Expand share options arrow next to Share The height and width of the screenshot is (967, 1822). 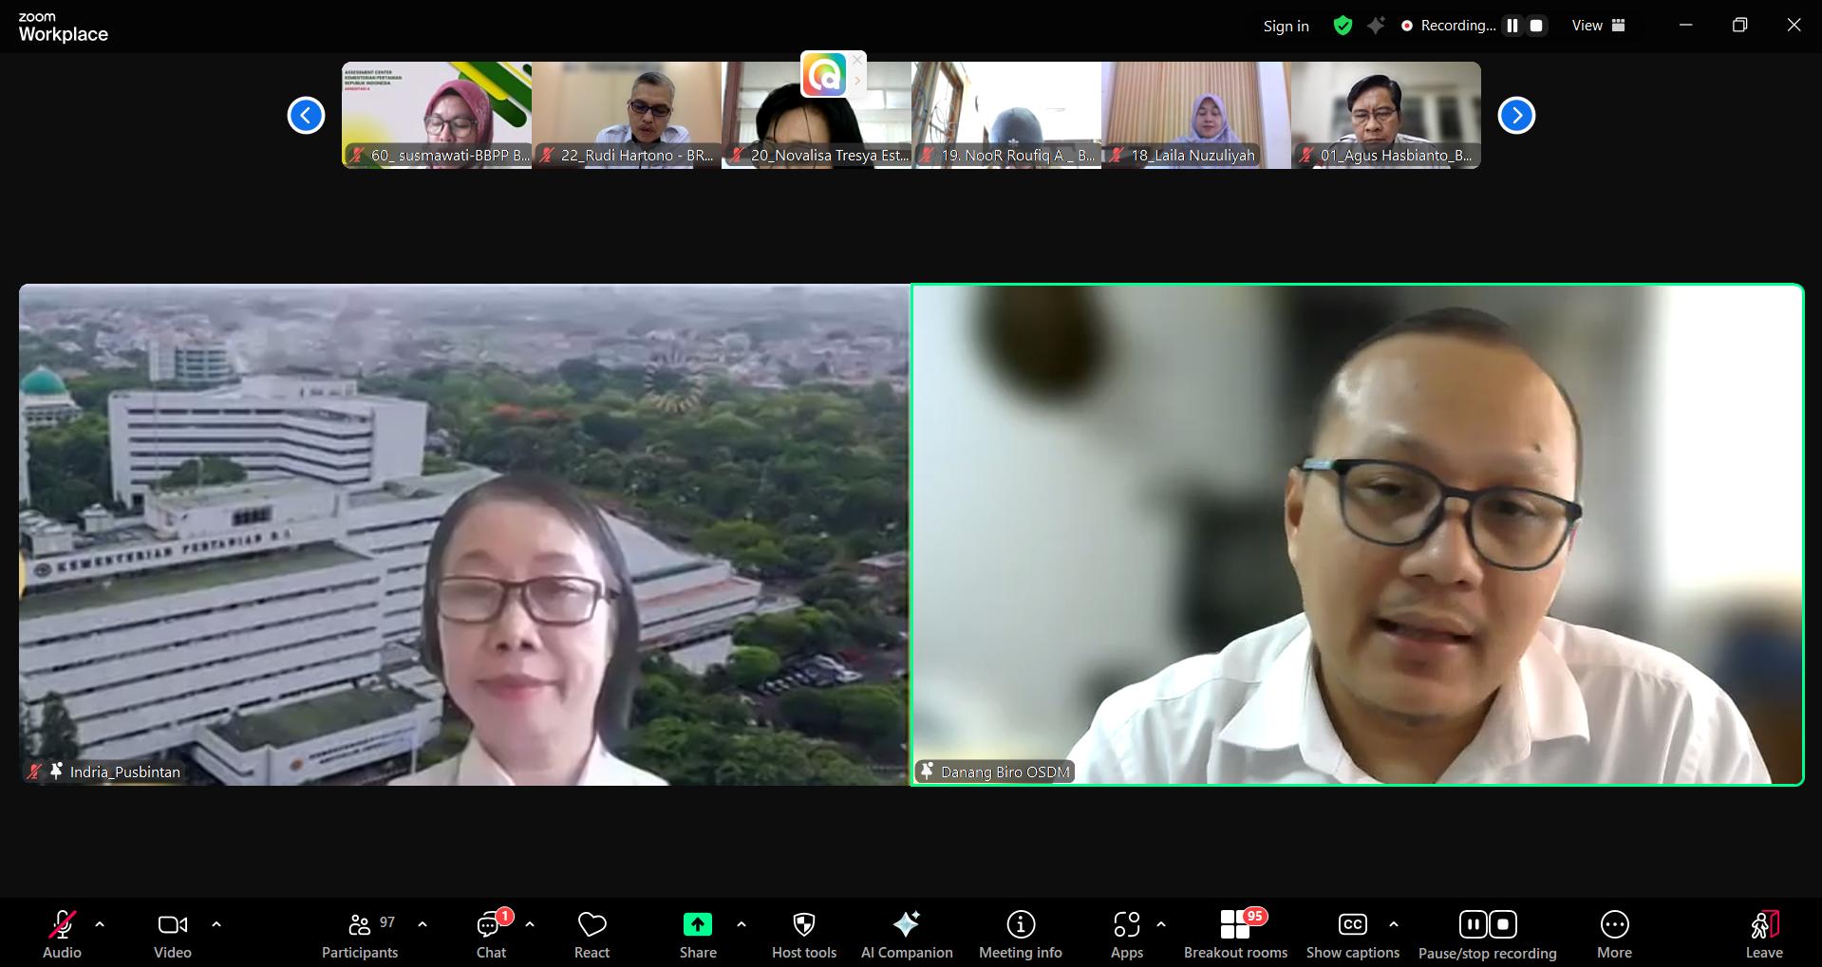click(742, 923)
